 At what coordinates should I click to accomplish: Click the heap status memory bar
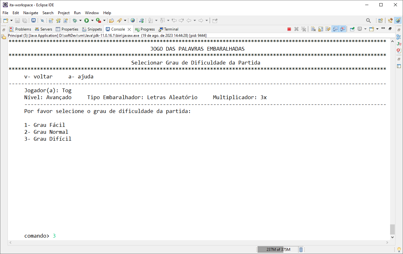click(278, 250)
